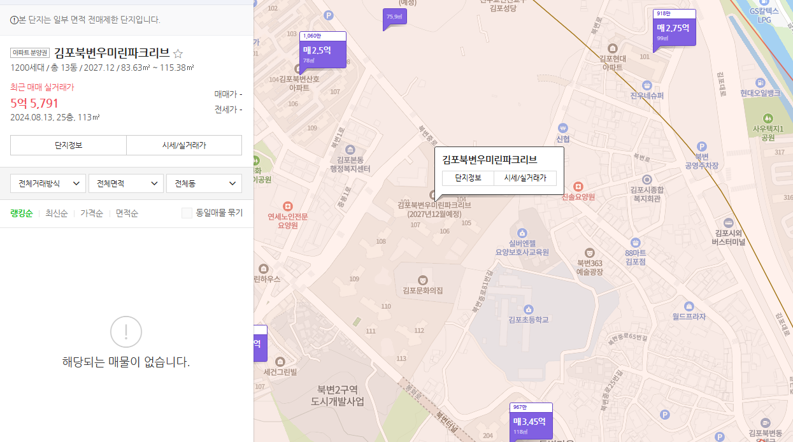Enable the 동일매물 묶기 checkbox
This screenshot has height=442, width=793.
[187, 213]
